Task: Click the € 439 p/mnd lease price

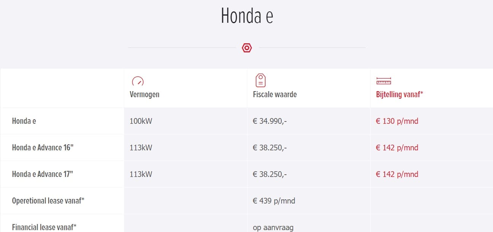Action: [x=274, y=201]
